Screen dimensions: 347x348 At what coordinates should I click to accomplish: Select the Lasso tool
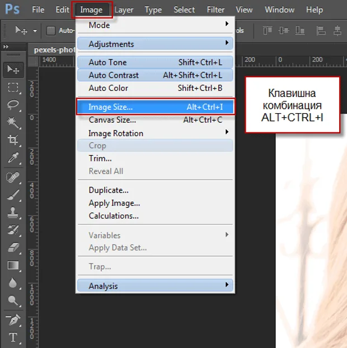click(x=13, y=105)
